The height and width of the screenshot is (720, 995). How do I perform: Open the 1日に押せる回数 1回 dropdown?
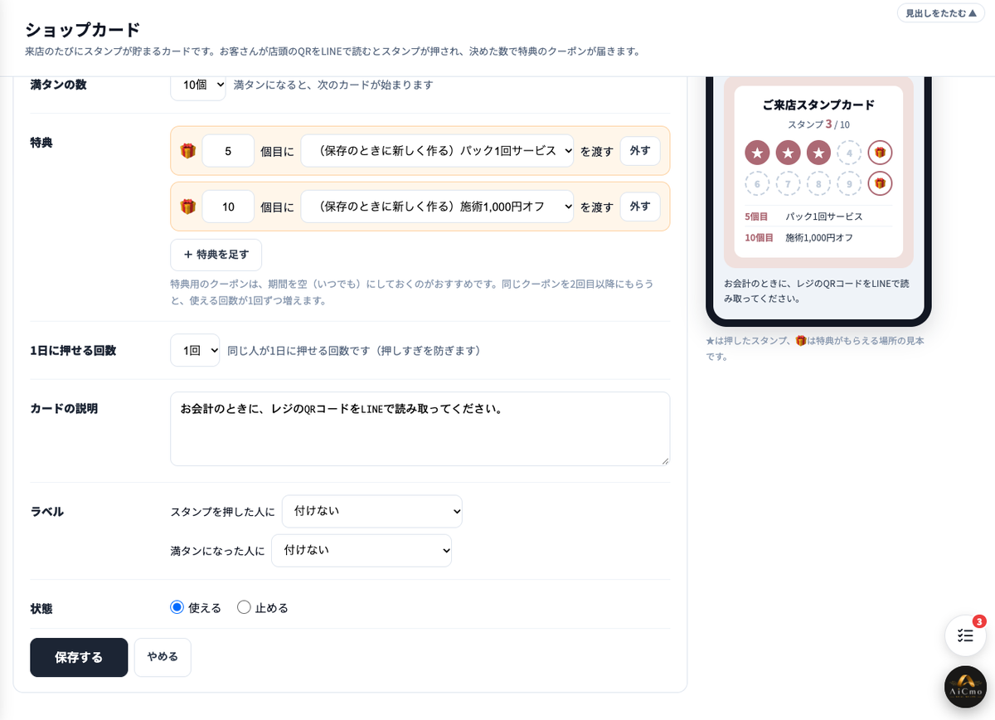pyautogui.click(x=195, y=350)
